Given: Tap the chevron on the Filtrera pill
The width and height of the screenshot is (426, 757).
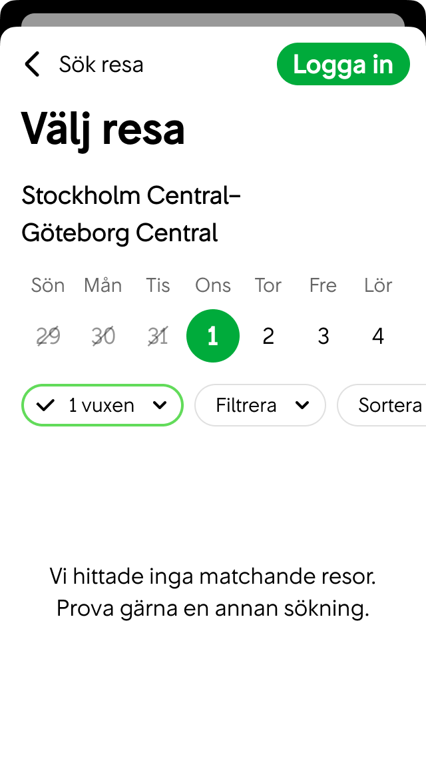Looking at the screenshot, I should tap(302, 405).
